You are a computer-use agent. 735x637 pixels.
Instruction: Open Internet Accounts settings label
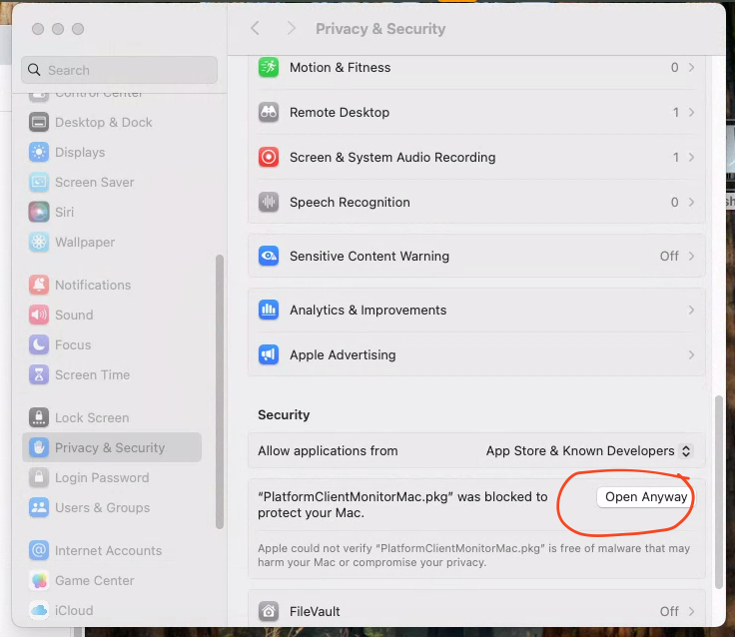click(x=108, y=550)
